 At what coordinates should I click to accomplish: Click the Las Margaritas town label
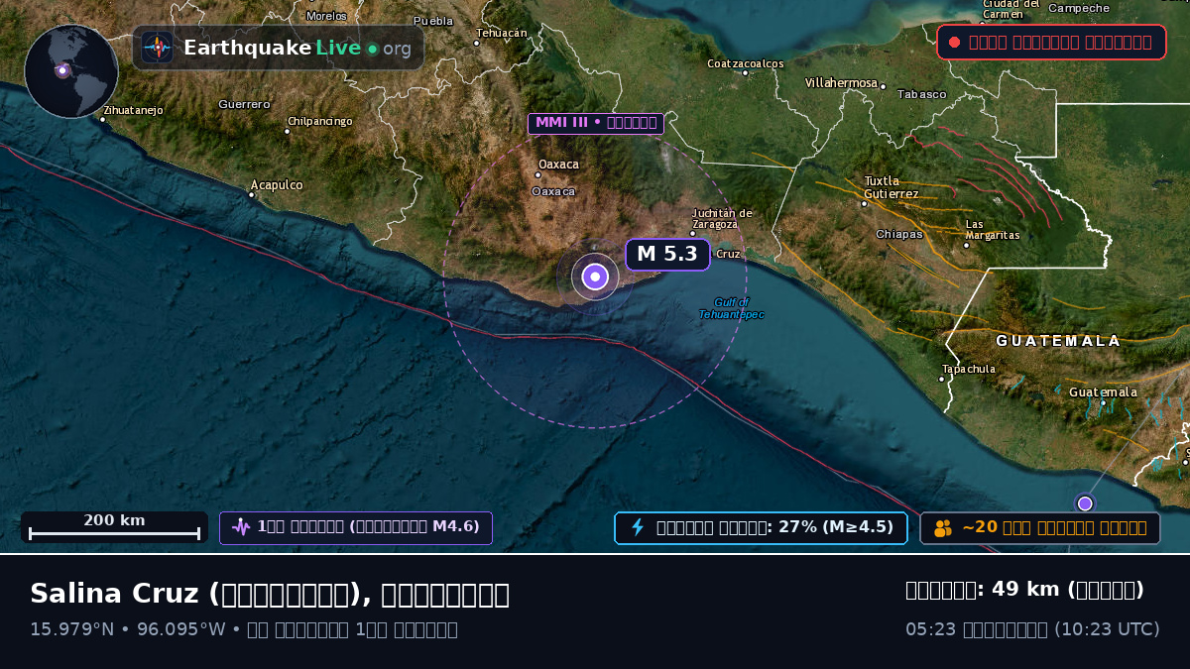point(992,229)
